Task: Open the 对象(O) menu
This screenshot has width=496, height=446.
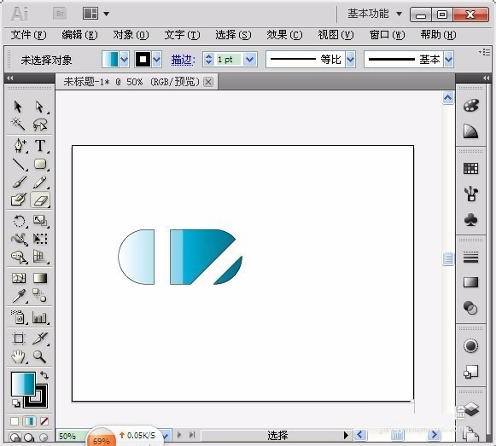Action: tap(131, 35)
